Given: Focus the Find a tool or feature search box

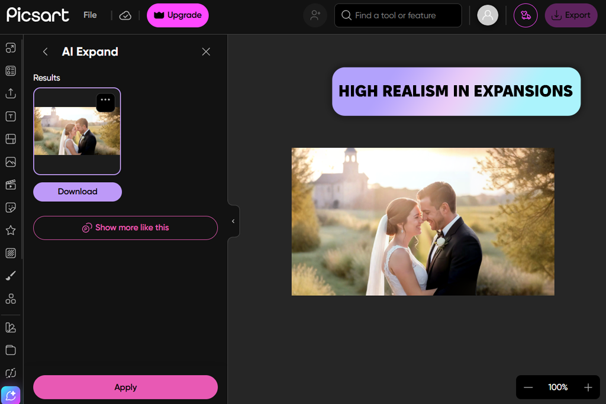Looking at the screenshot, I should pyautogui.click(x=398, y=15).
